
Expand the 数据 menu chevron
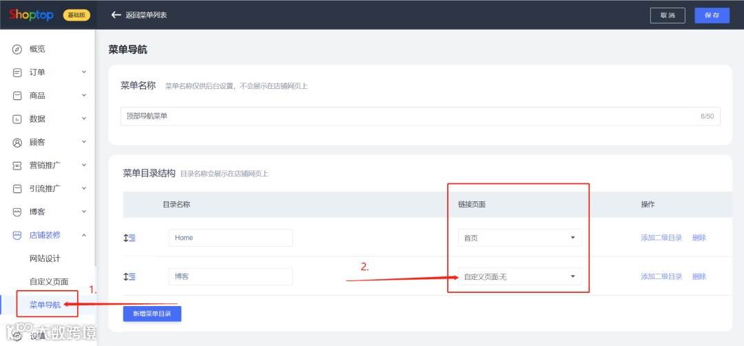tap(84, 119)
